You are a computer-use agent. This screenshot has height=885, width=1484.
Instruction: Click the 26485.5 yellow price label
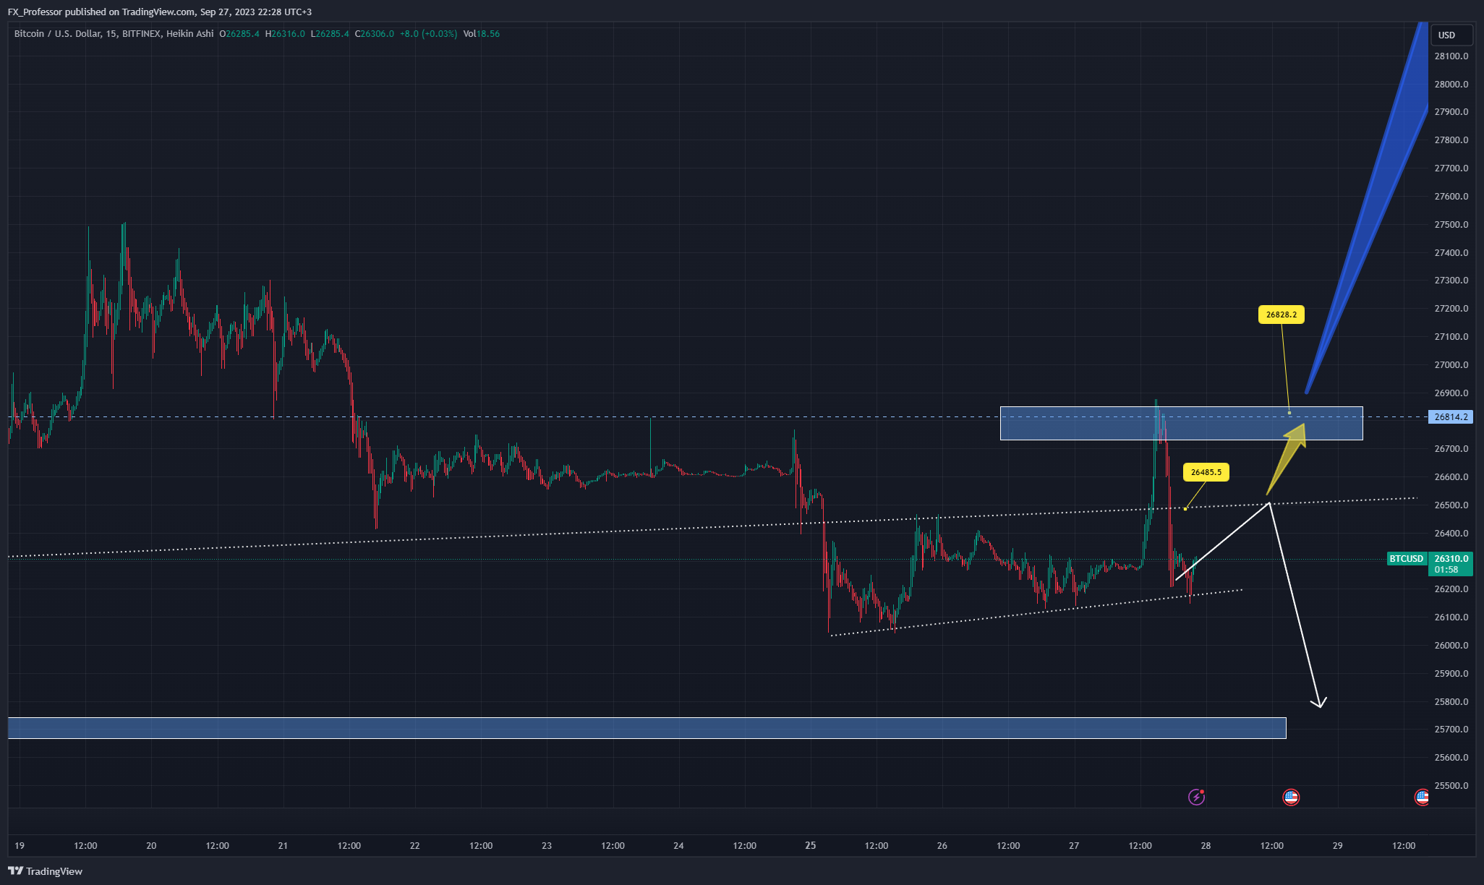pyautogui.click(x=1206, y=472)
